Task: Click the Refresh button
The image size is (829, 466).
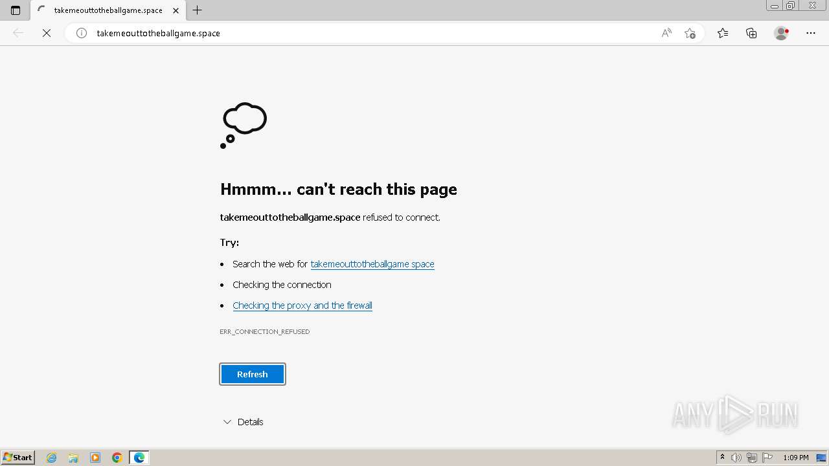Action: pyautogui.click(x=253, y=374)
